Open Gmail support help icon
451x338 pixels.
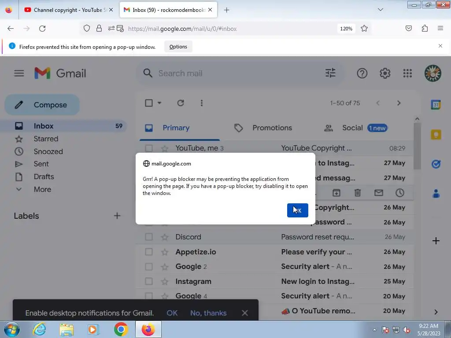362,73
